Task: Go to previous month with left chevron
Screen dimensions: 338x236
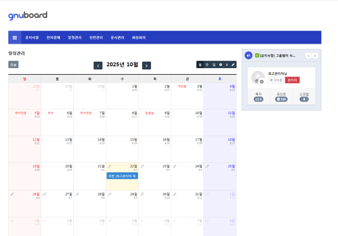Action: 98,65
